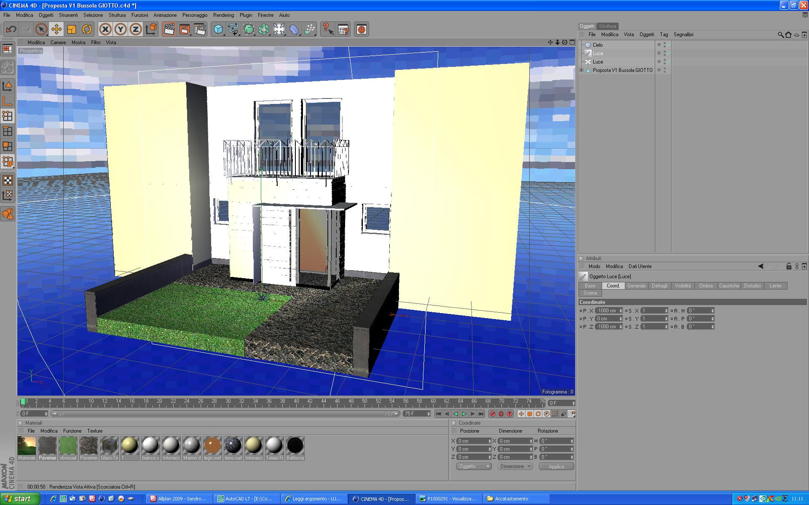The image size is (809, 505).
Task: Open the Oggetto dropdown in Coordinate panel
Action: click(474, 466)
